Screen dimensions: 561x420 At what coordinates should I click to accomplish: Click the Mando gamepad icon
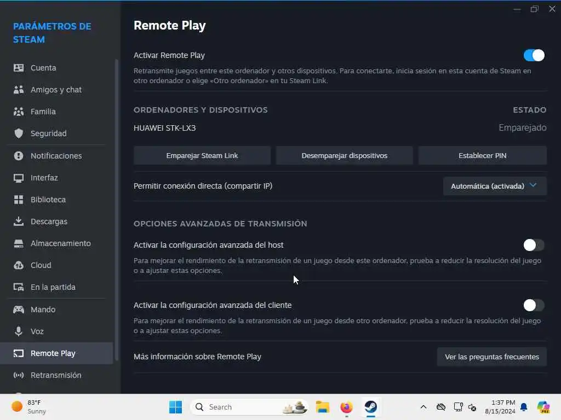pos(19,310)
